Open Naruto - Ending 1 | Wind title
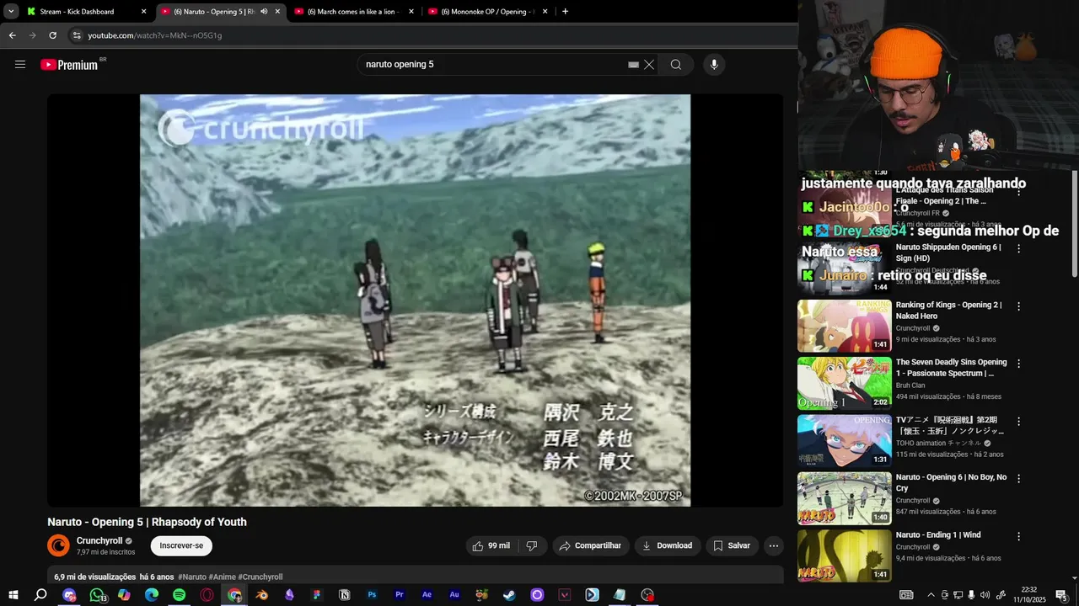Image resolution: width=1079 pixels, height=606 pixels. tap(938, 534)
